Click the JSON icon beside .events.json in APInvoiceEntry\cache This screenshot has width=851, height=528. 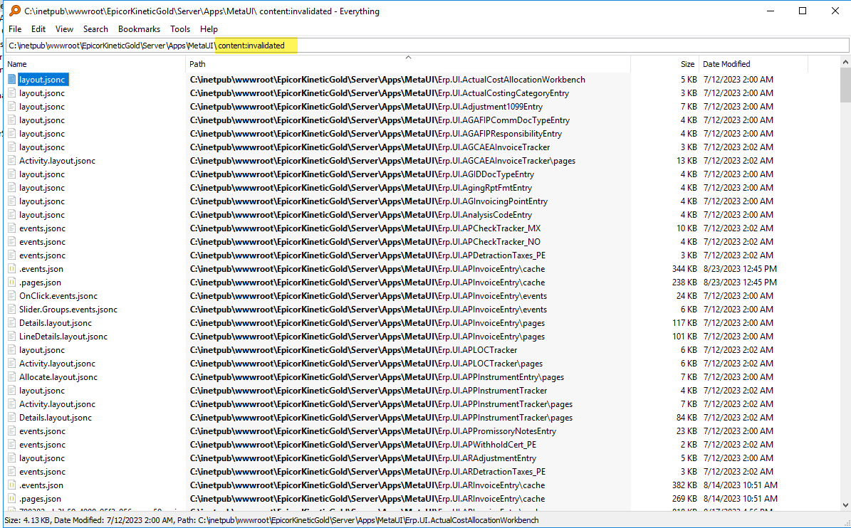point(12,269)
